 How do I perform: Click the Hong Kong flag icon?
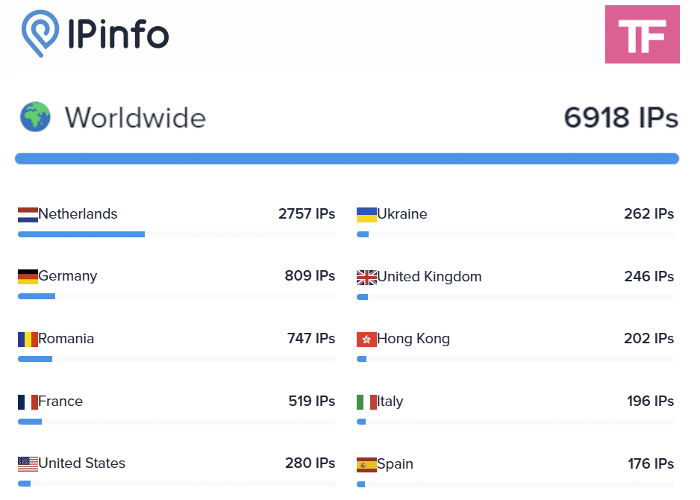click(x=366, y=340)
